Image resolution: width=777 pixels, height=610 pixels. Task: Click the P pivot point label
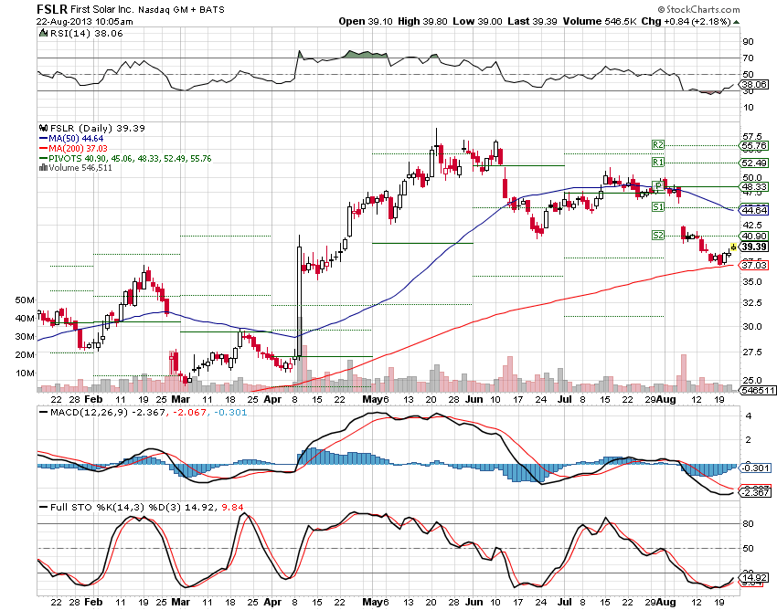pyautogui.click(x=658, y=186)
